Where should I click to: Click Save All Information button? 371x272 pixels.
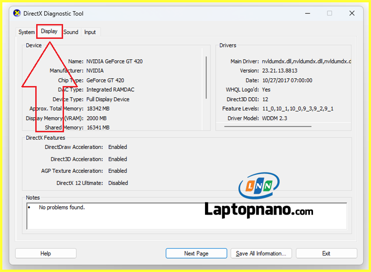point(261,253)
